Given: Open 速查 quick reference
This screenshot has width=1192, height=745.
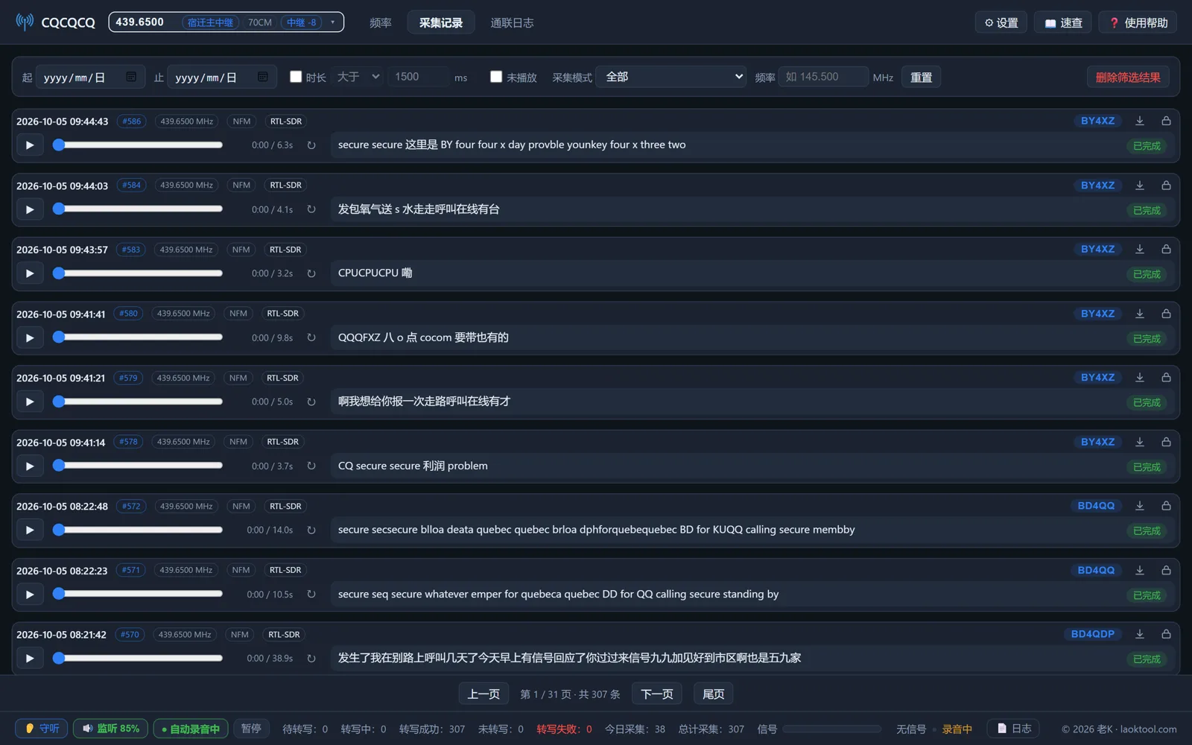Looking at the screenshot, I should pyautogui.click(x=1063, y=23).
